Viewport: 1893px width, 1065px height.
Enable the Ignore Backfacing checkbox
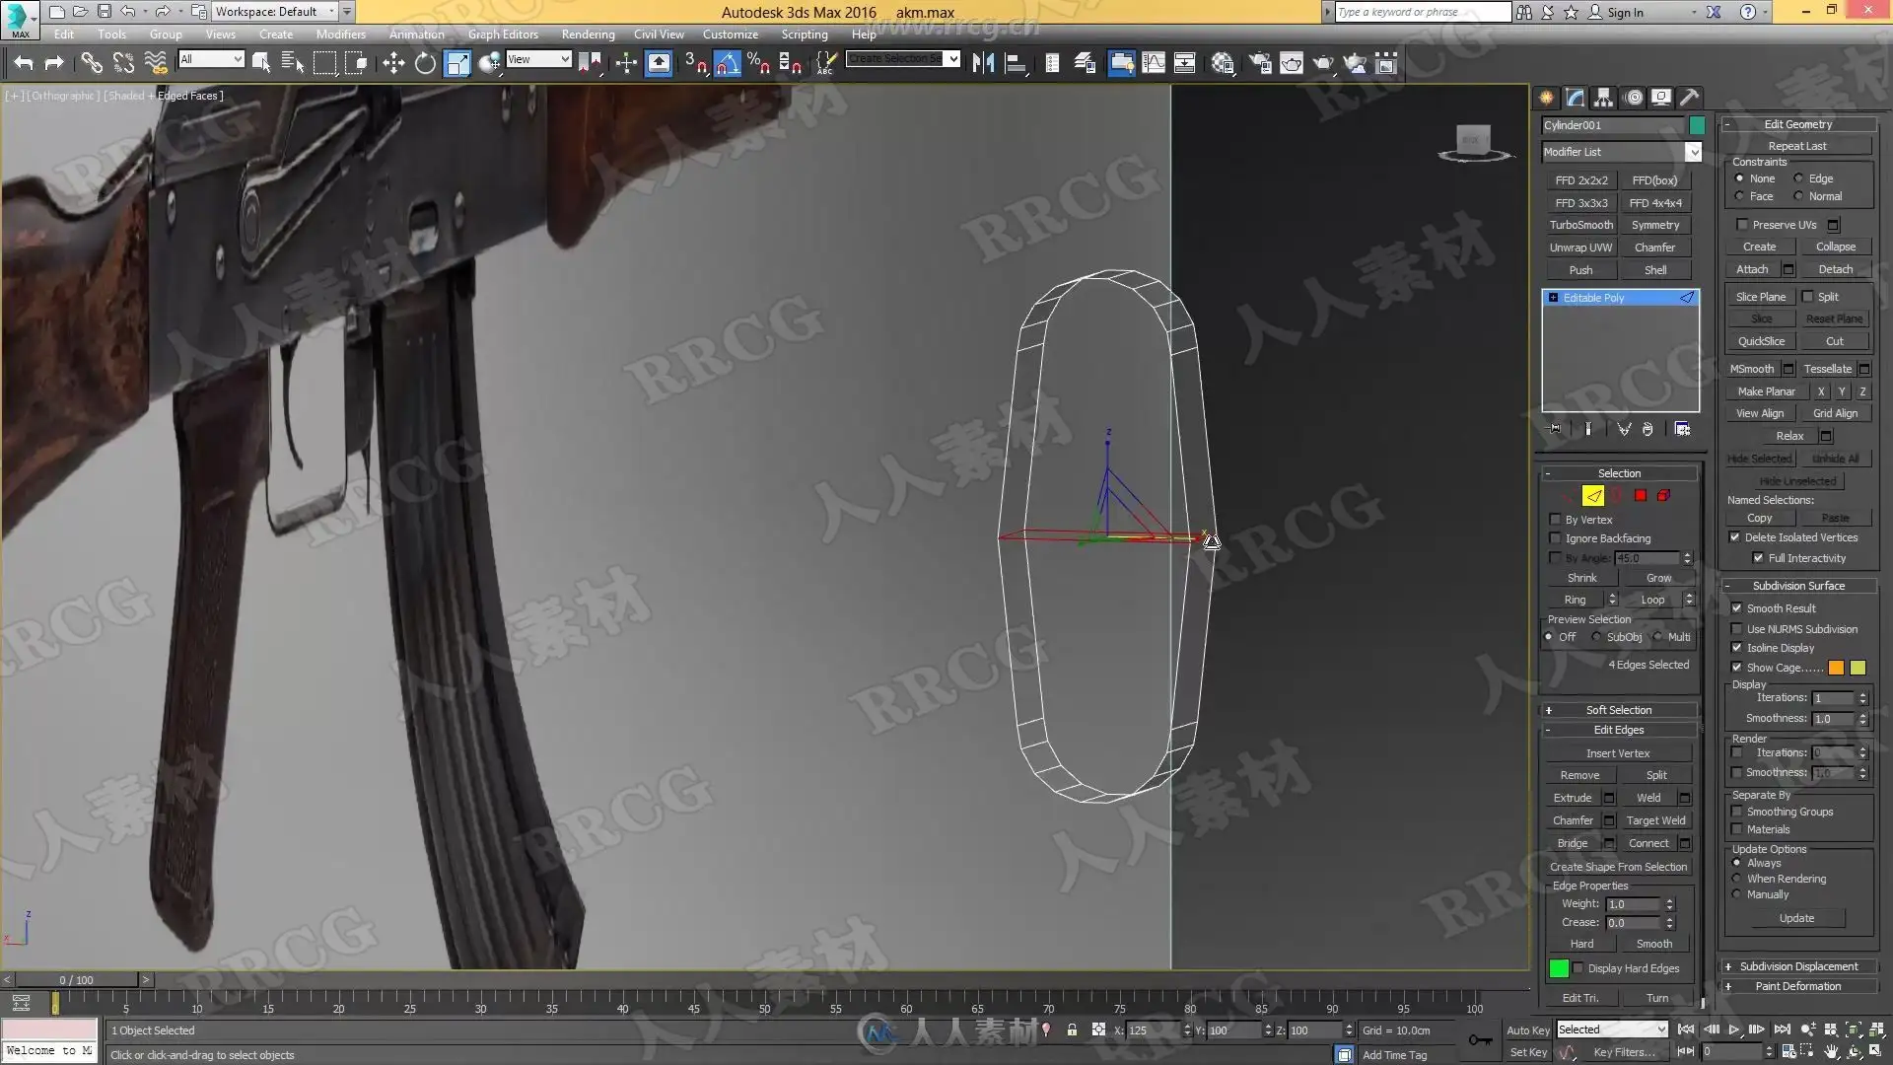(1556, 538)
